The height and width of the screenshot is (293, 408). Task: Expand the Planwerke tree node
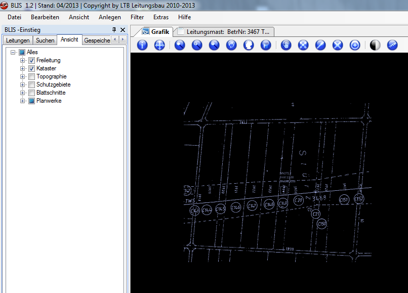click(22, 101)
